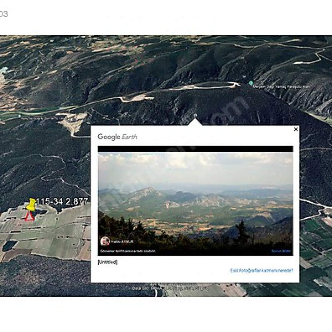Click the "115-34 2.877" placemark label
This screenshot has height=332, width=332.
(x=62, y=202)
